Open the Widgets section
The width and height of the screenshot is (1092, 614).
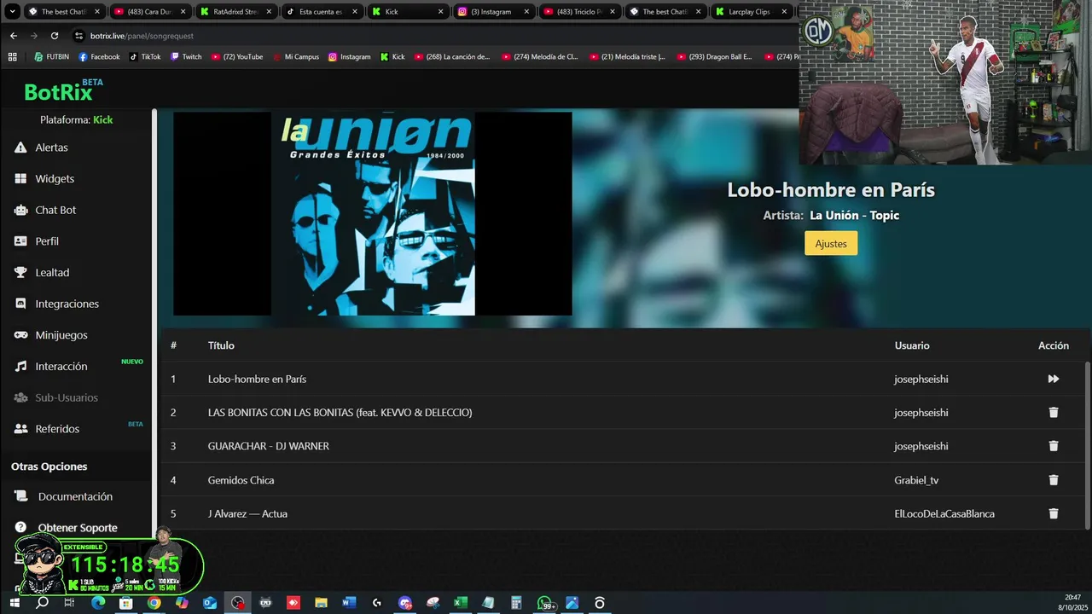pyautogui.click(x=55, y=179)
